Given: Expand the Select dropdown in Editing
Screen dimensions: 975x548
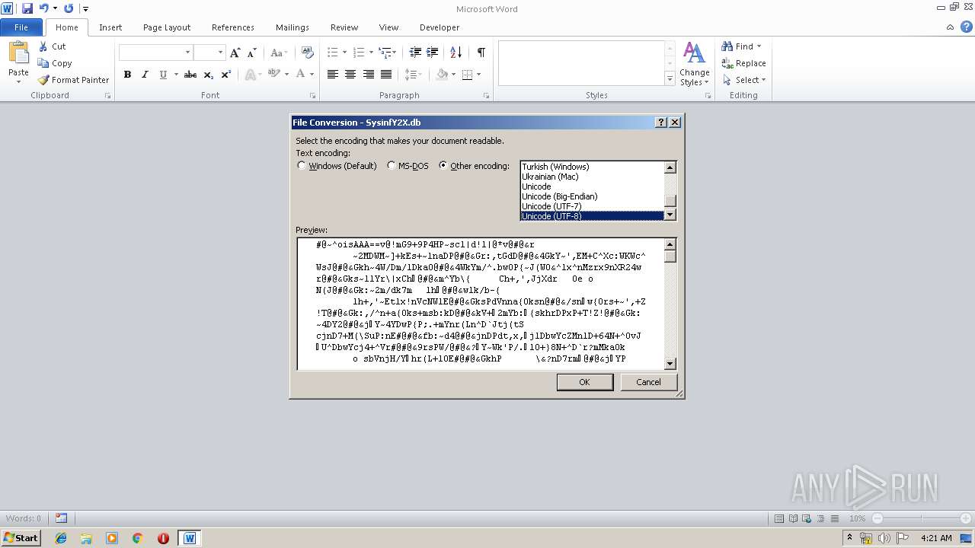Looking at the screenshot, I should tap(763, 80).
